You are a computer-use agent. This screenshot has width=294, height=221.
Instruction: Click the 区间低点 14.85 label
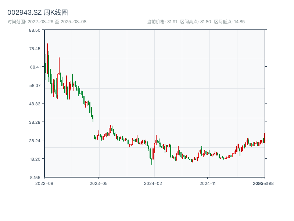[x=229, y=22]
